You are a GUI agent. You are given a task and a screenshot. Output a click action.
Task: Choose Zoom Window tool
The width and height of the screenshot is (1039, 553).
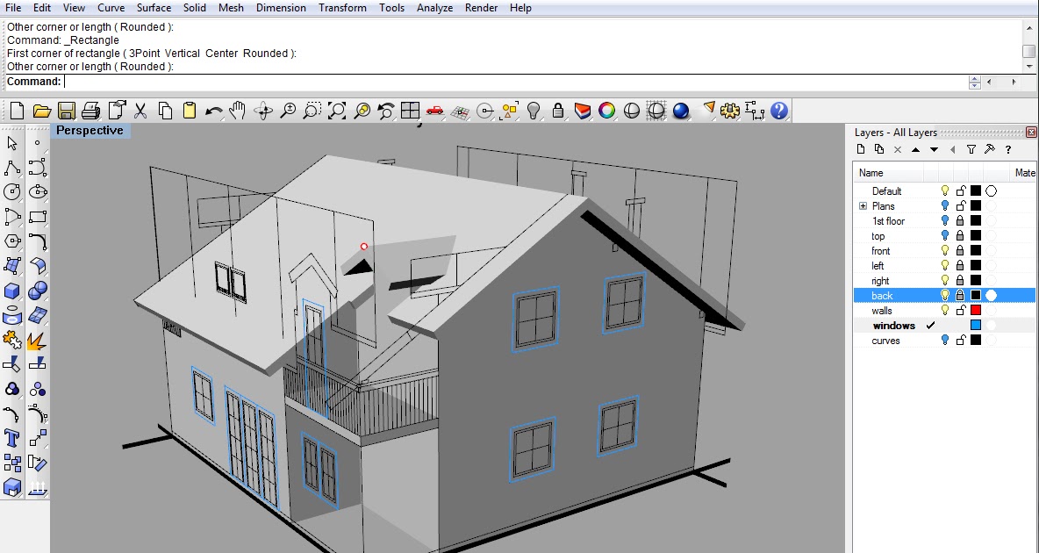[x=312, y=110]
